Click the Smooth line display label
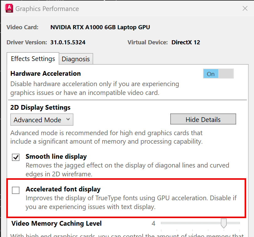Viewport: 254px width, 237px height. click(x=56, y=157)
